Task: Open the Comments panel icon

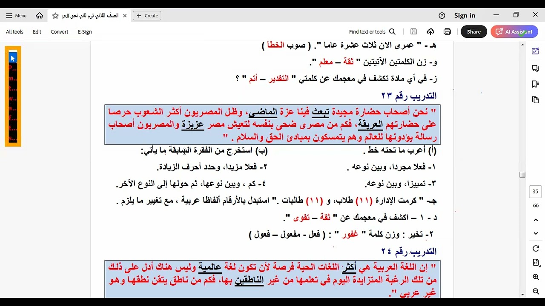Action: (536, 68)
